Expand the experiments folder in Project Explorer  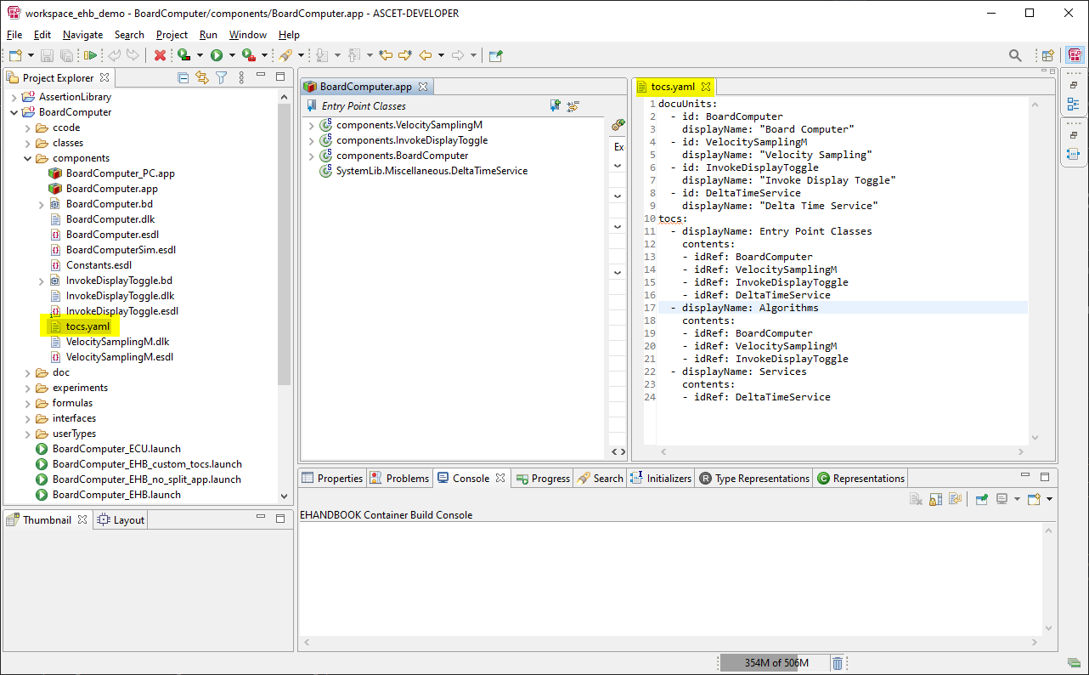26,388
